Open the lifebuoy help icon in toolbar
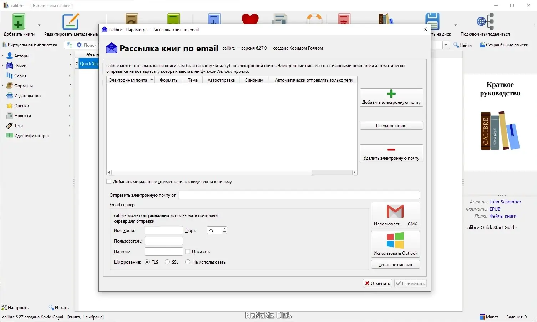 [314, 19]
